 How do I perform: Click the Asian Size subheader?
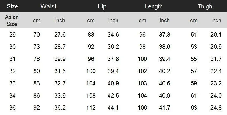[12, 20]
